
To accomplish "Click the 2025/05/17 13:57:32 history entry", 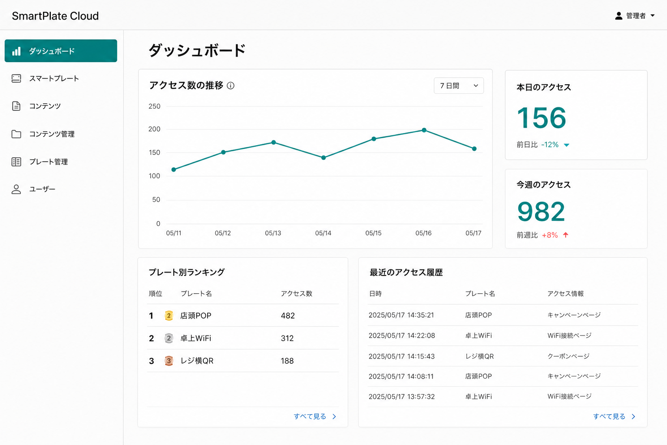I will point(402,397).
